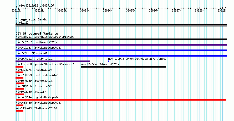Viewport: 234px width, 121px height.
Task: Click the 33820k ruler tick label
Action: pyautogui.click(x=16, y=10)
